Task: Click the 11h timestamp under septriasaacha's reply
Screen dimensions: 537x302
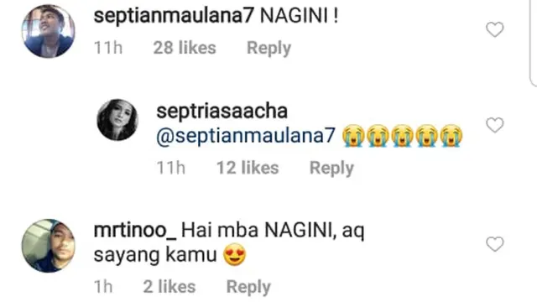Action: (x=170, y=168)
